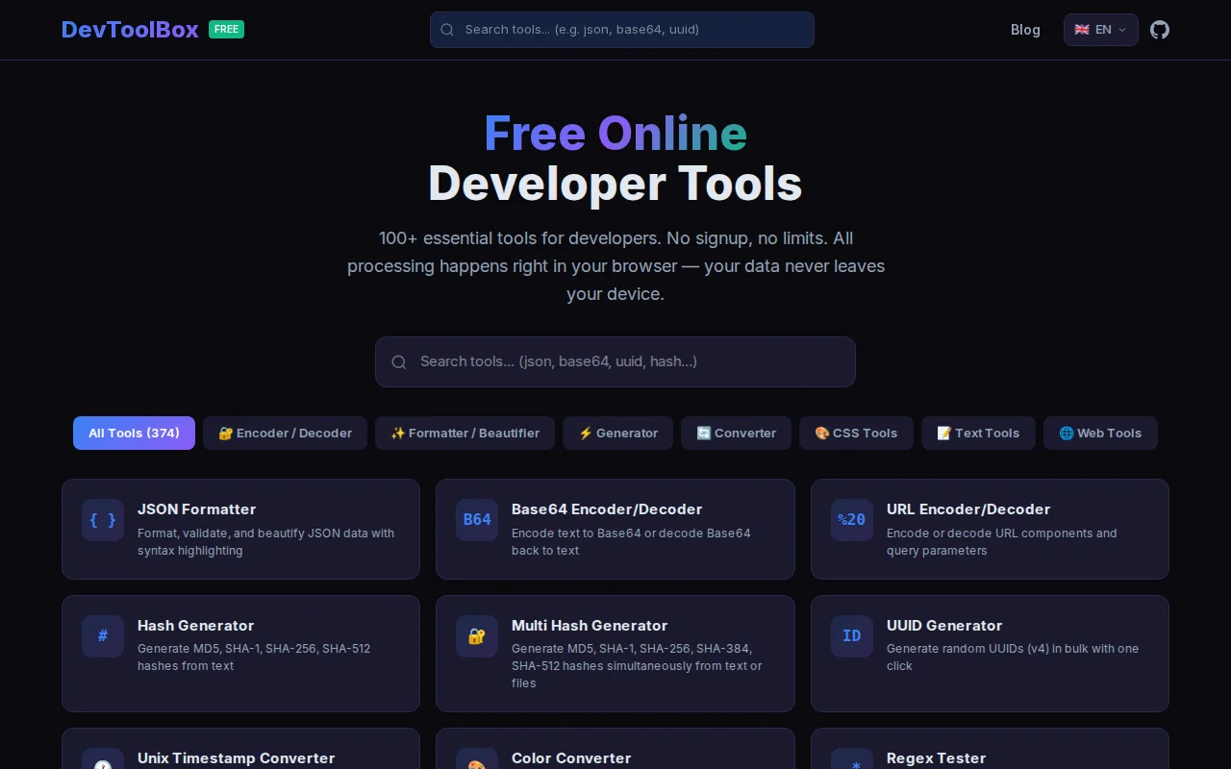Filter by Text Tools category
Viewport: 1231px width, 769px height.
tap(978, 434)
